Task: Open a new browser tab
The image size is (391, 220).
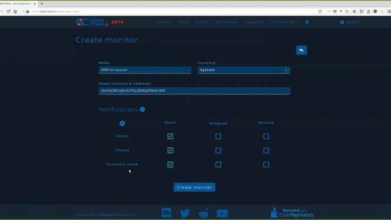Action: click(x=42, y=4)
